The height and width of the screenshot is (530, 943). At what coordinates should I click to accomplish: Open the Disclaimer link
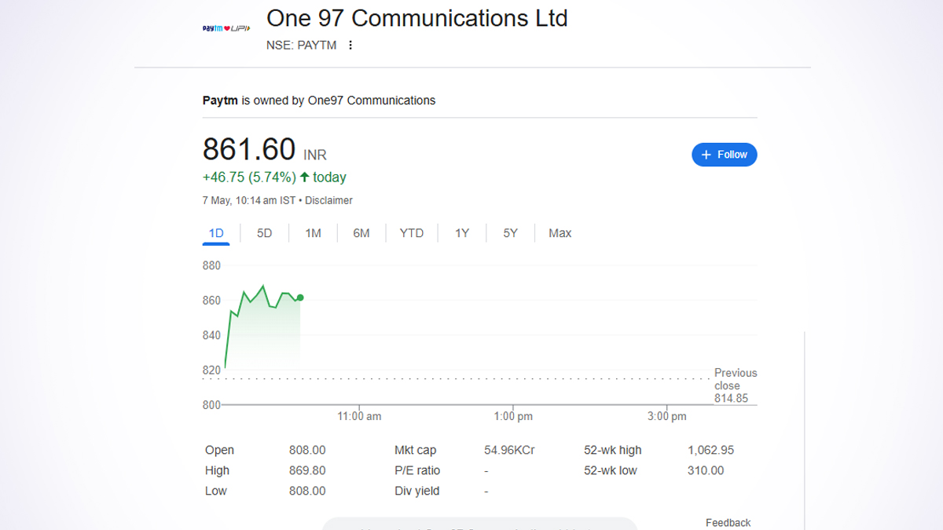click(x=328, y=201)
